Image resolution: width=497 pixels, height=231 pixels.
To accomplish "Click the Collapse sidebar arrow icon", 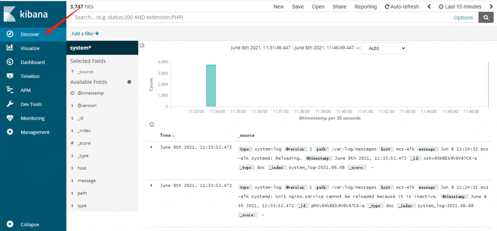I will click(x=10, y=224).
